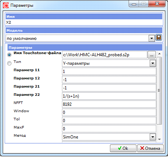Viewport: 168px width, 157px height.
Task: Click the vertical scrollbar thumb in parameters
Action: coord(159,90)
